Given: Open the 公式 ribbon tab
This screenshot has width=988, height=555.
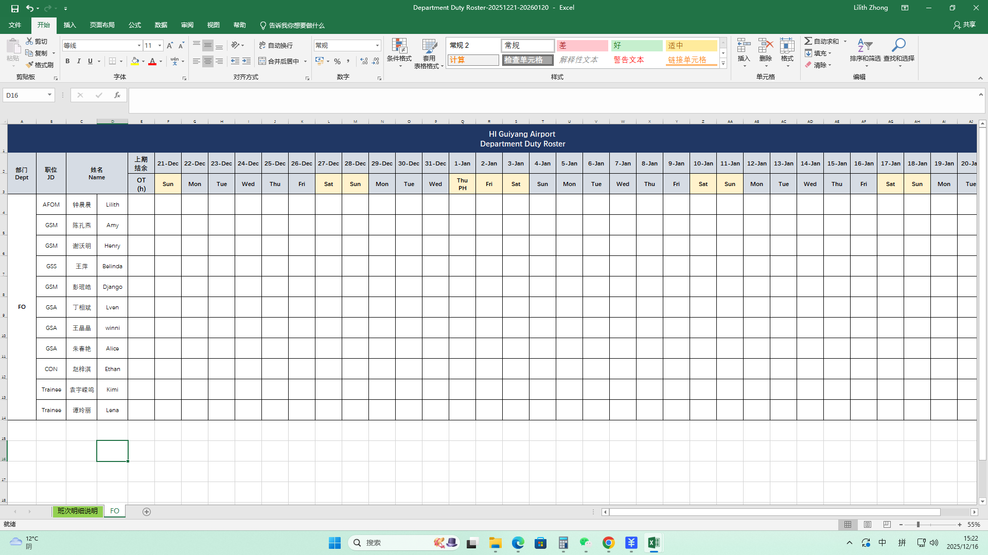Looking at the screenshot, I should [x=135, y=25].
